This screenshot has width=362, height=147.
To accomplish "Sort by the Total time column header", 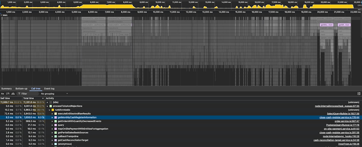I will point(33,98).
